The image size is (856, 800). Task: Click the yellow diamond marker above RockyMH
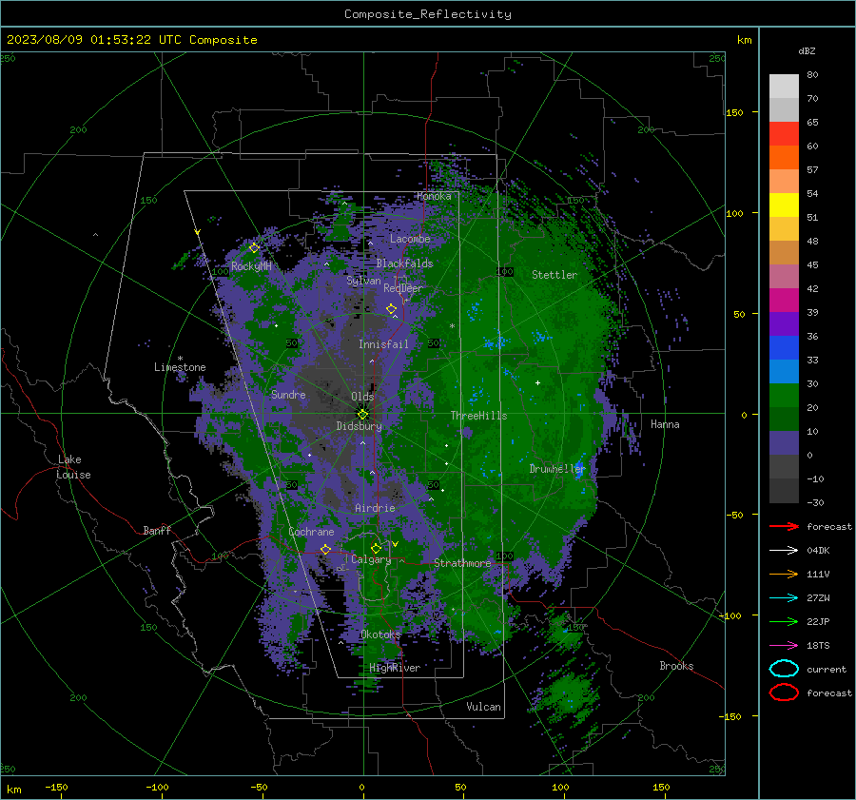click(254, 248)
